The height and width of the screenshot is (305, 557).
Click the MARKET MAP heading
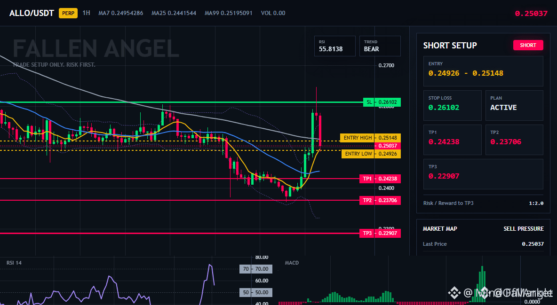[x=440, y=229]
